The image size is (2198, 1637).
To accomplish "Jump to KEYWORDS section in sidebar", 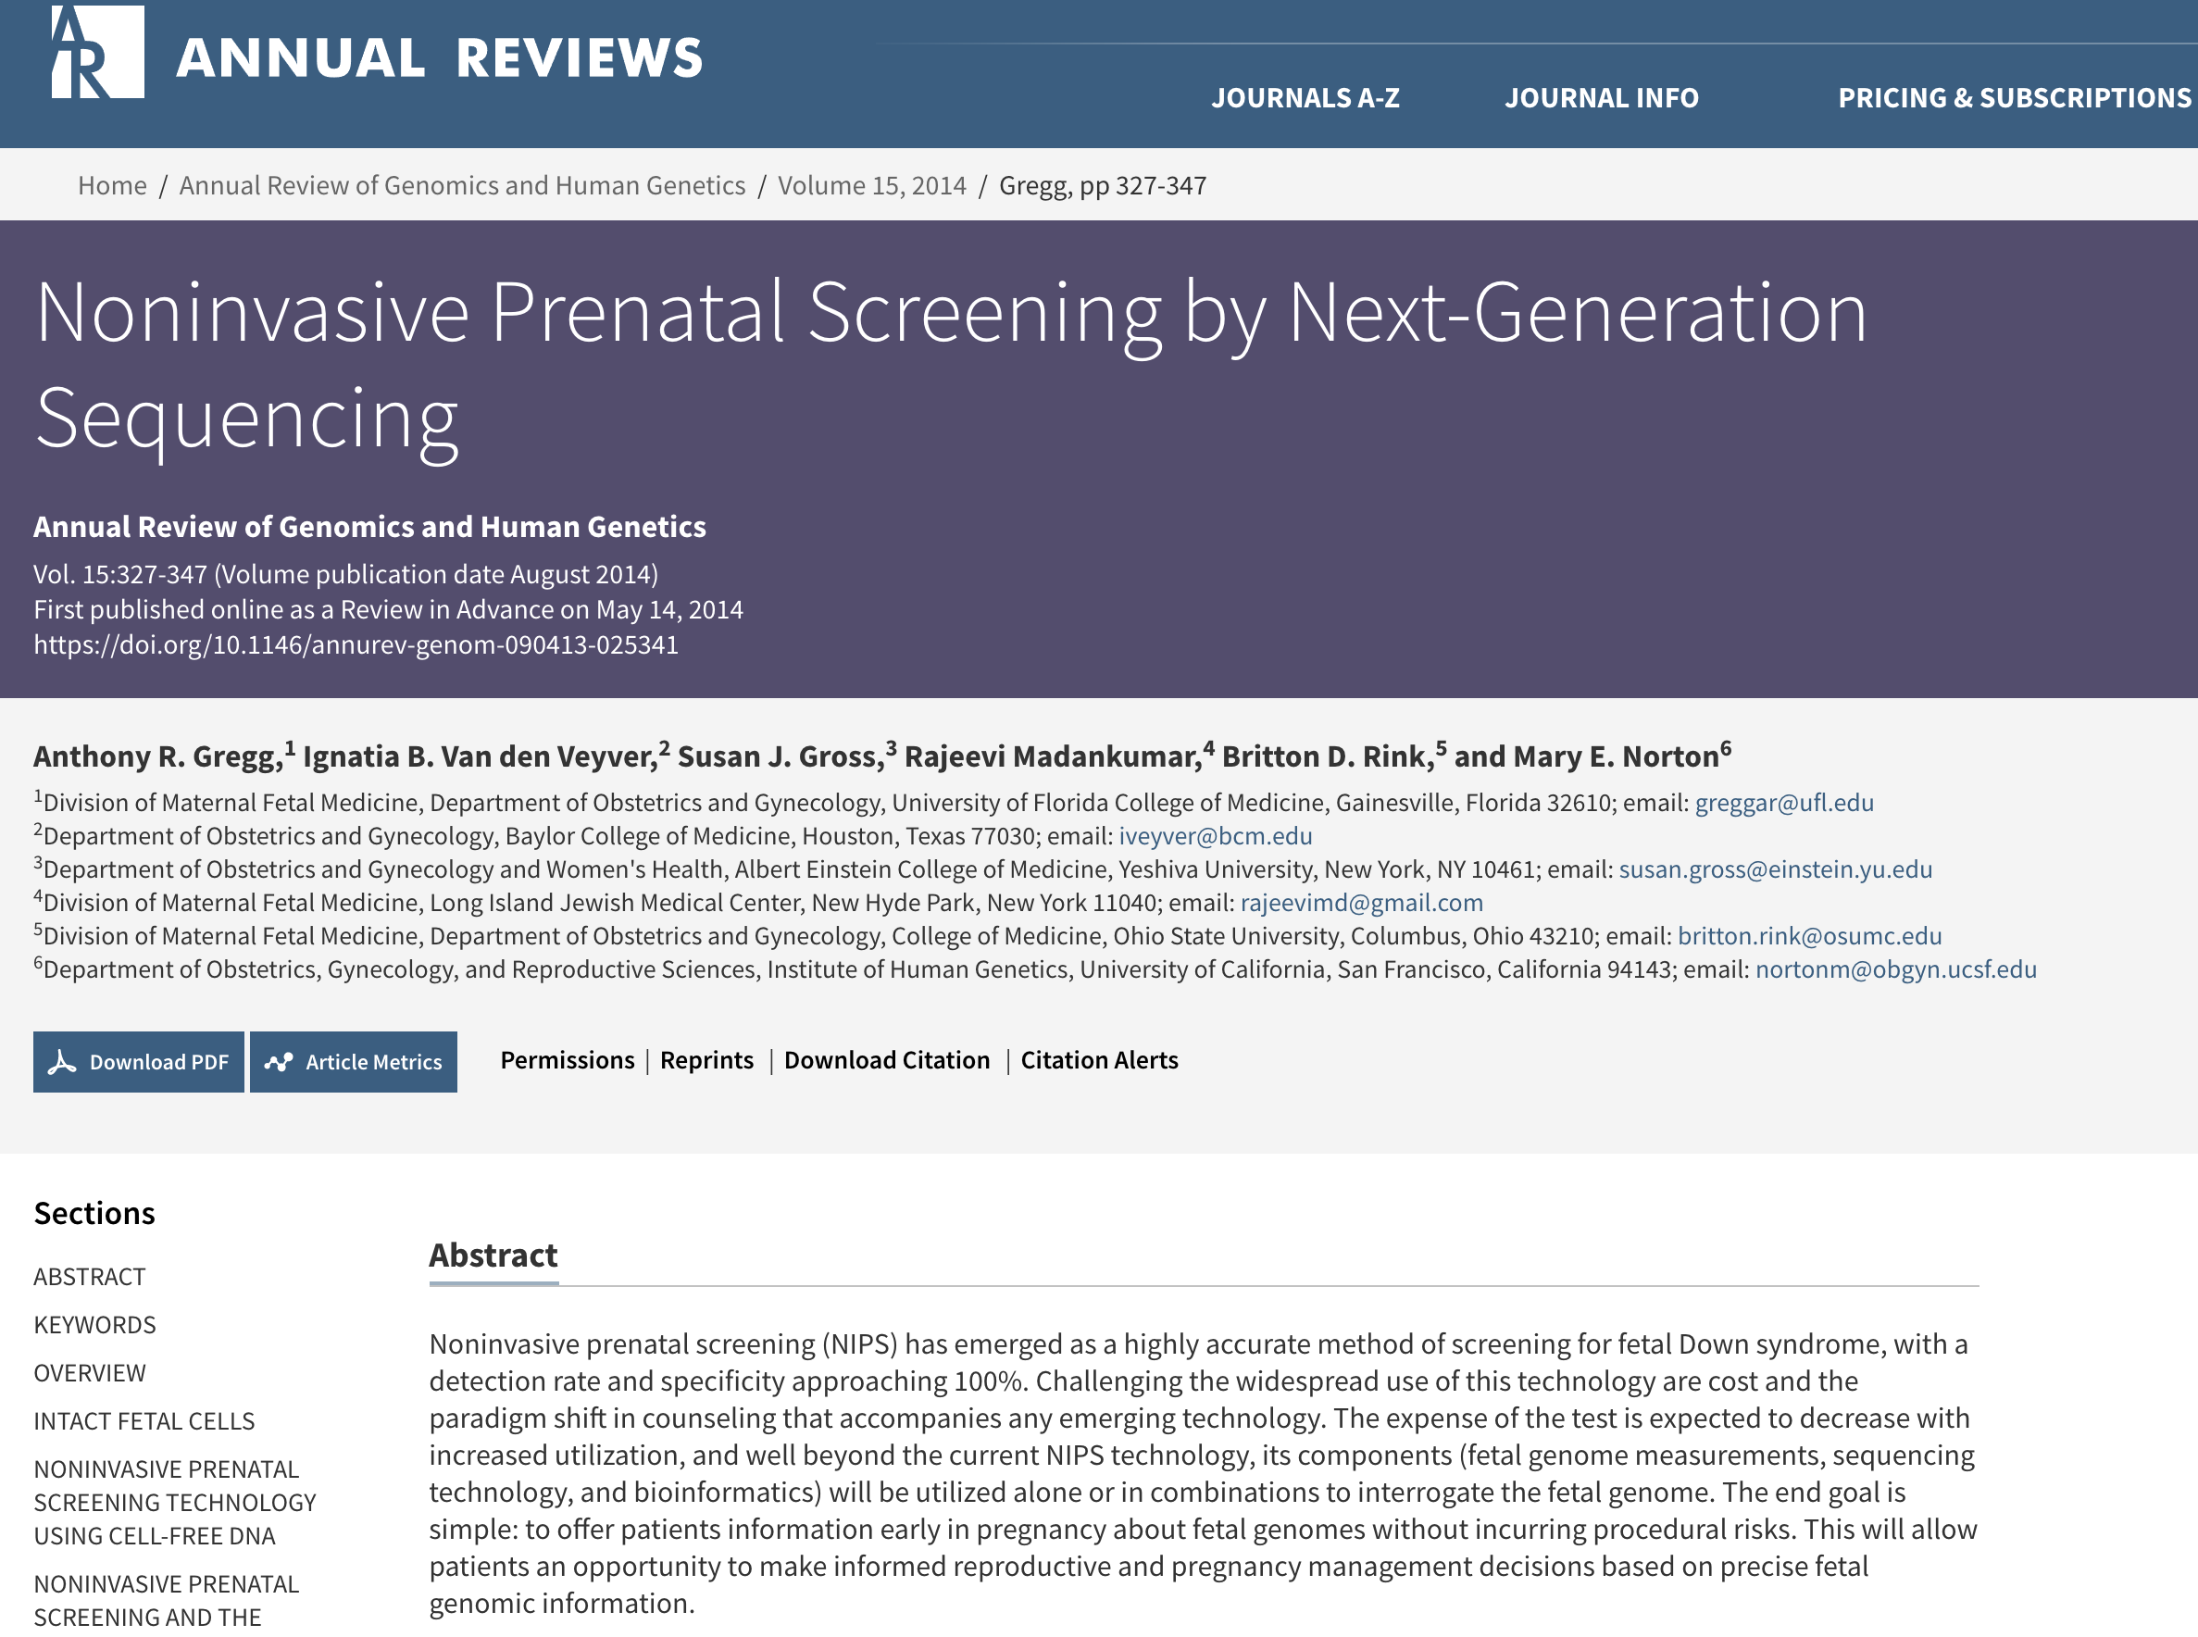I will pos(95,1325).
